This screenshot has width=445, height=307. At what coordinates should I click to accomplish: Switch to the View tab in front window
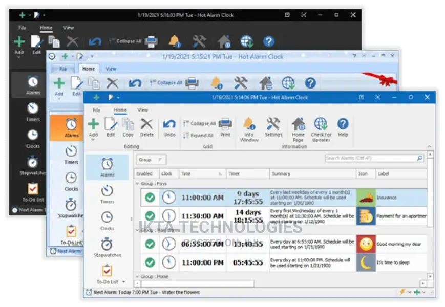click(x=142, y=110)
